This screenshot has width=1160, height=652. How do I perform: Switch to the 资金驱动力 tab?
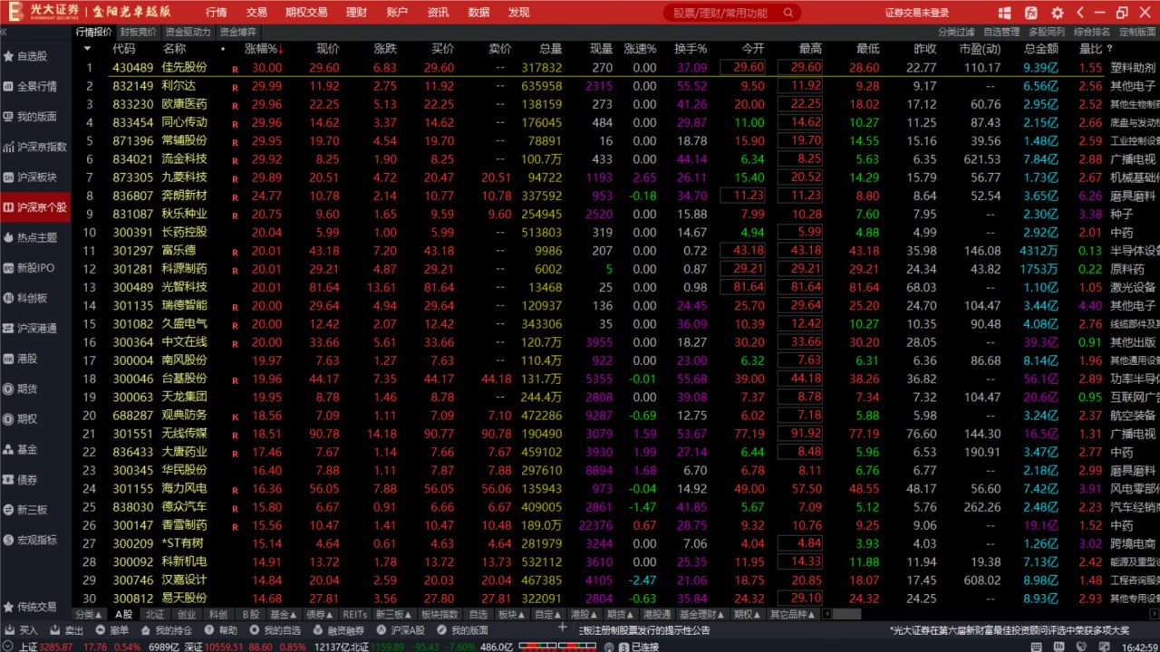click(x=188, y=32)
